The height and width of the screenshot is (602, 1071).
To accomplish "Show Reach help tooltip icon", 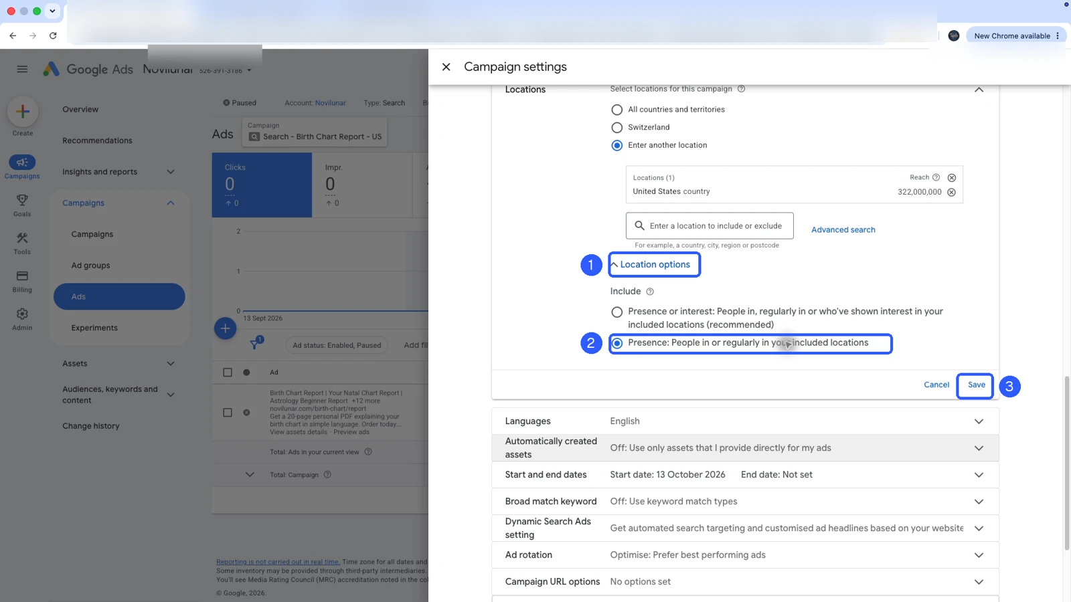I will pos(936,177).
